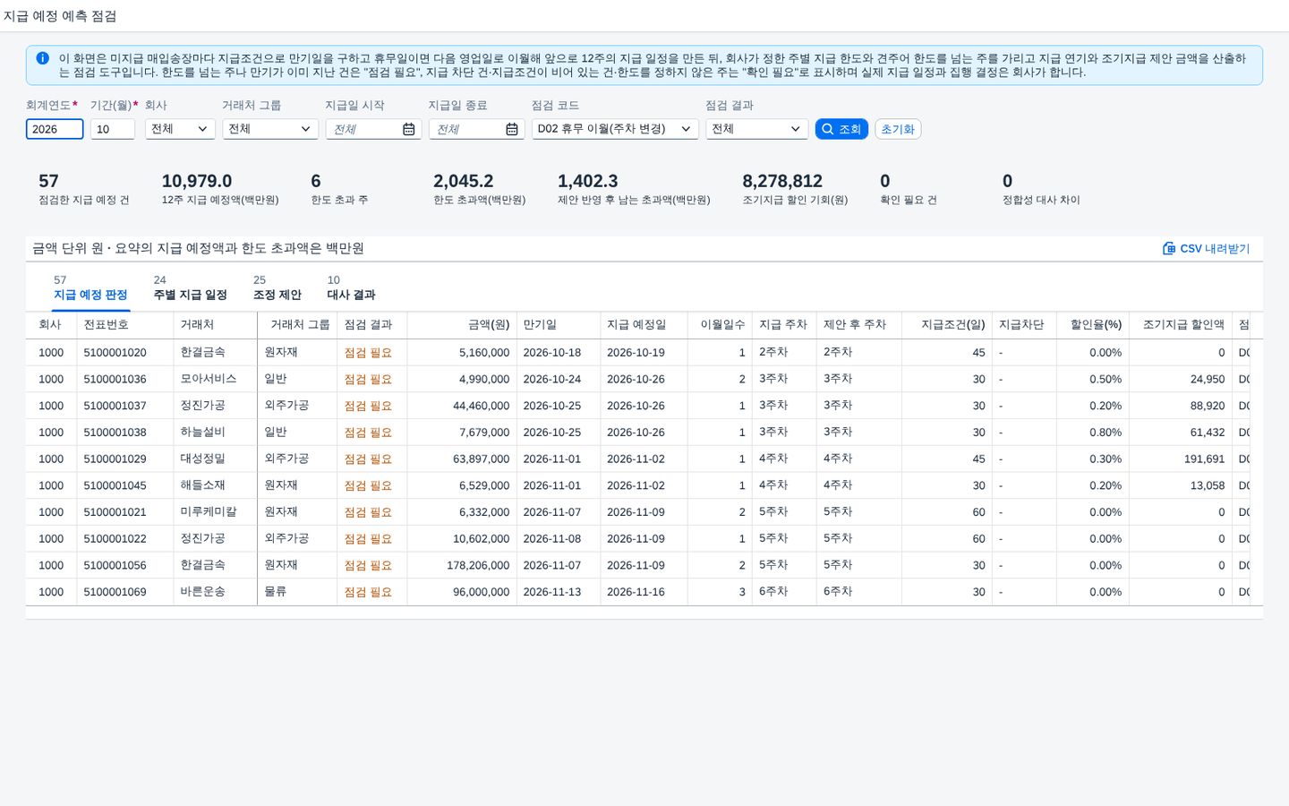The image size is (1289, 806).
Task: Click vendor name 미루케미칼
Action: tap(209, 512)
